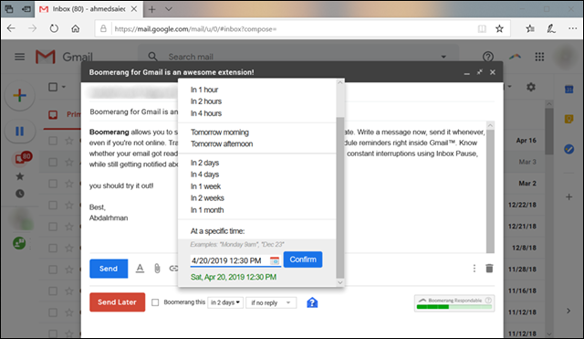Pop out compose window to full screen
The image size is (584, 339).
[x=479, y=72]
